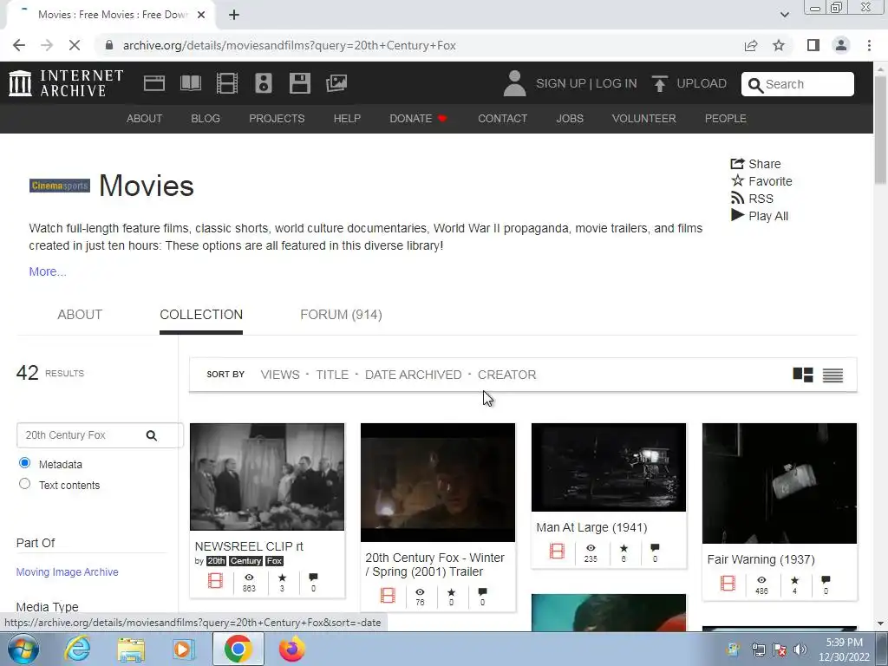
Task: Open the PEOPLE link
Action: [x=726, y=118]
